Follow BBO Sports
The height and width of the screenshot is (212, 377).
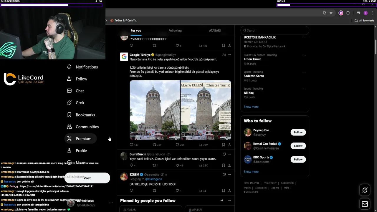pos(298,159)
